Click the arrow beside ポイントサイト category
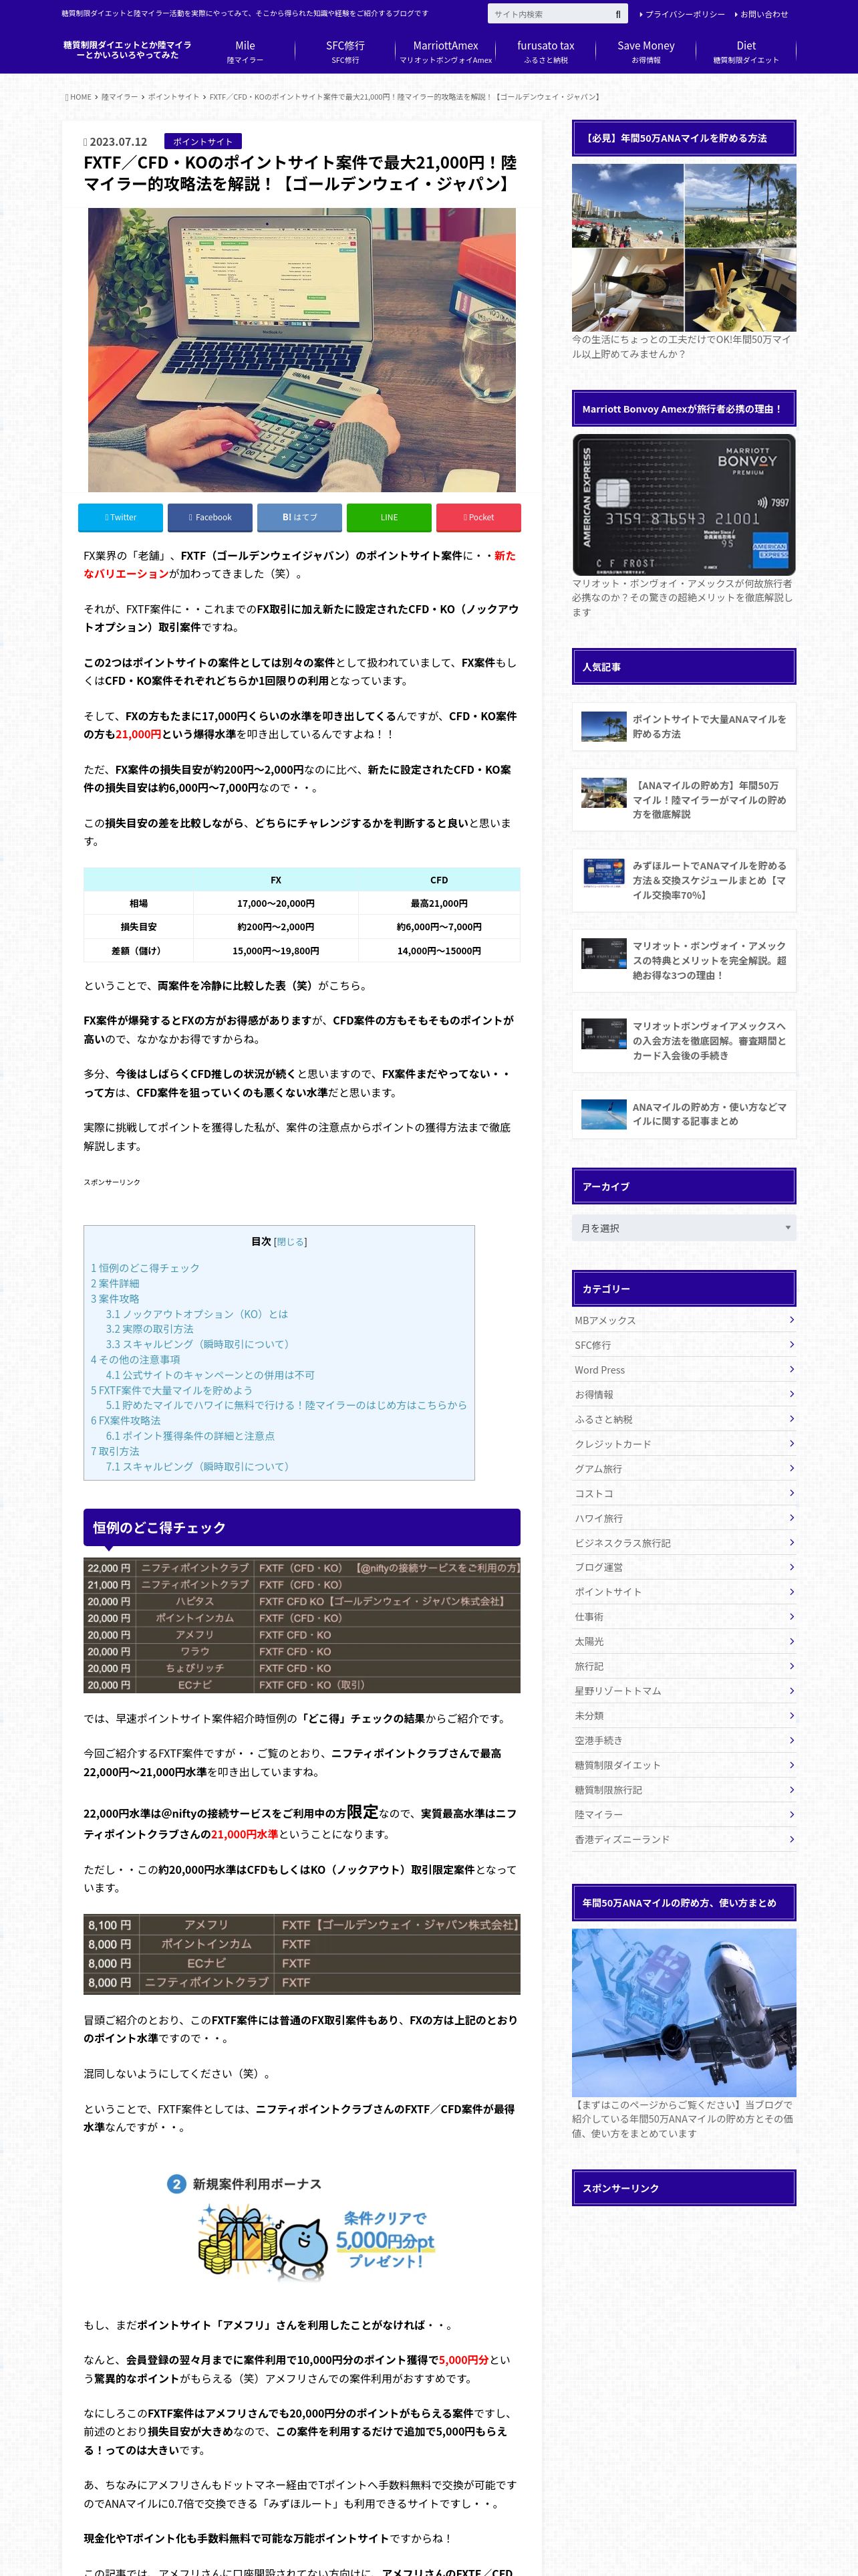858x2576 pixels. click(791, 1592)
